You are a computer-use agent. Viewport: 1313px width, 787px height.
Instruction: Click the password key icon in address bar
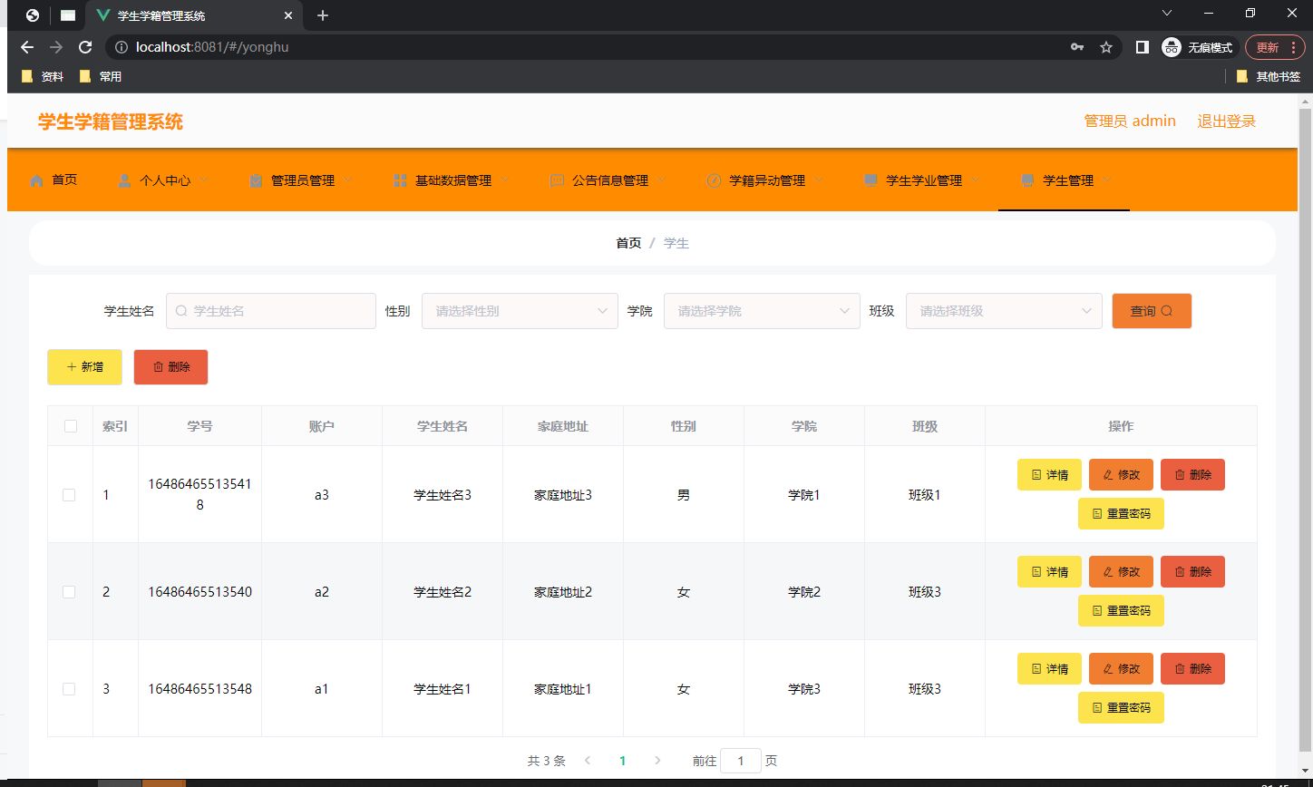(1077, 47)
